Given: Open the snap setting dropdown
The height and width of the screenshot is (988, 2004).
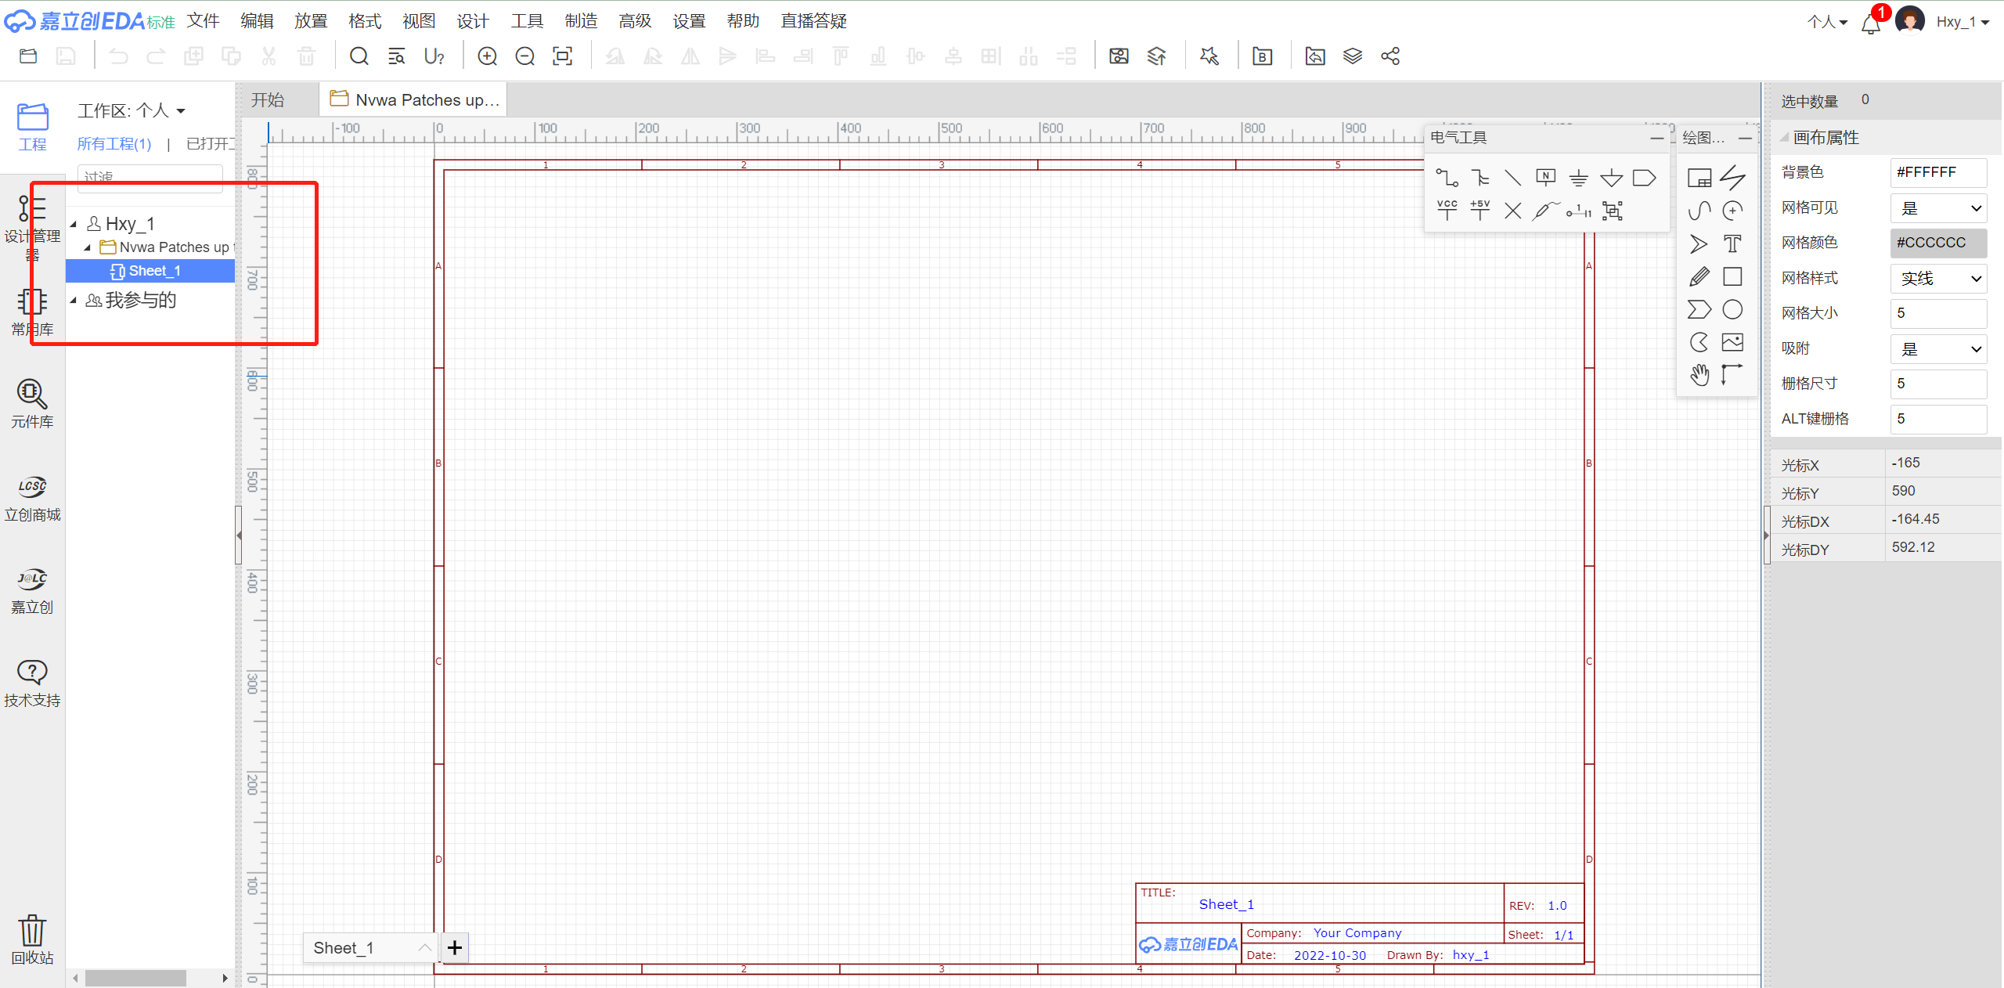Looking at the screenshot, I should (1938, 349).
